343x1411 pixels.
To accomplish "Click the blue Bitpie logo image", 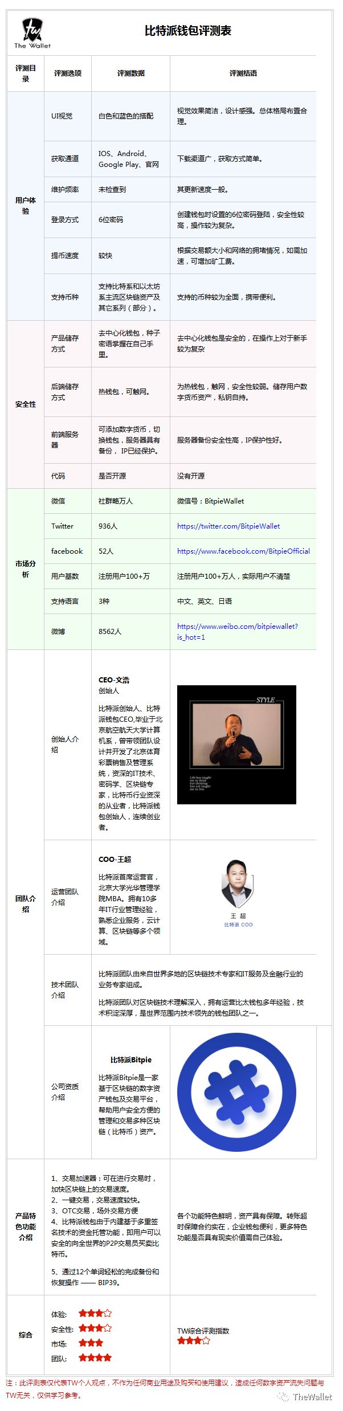I will (x=236, y=1092).
